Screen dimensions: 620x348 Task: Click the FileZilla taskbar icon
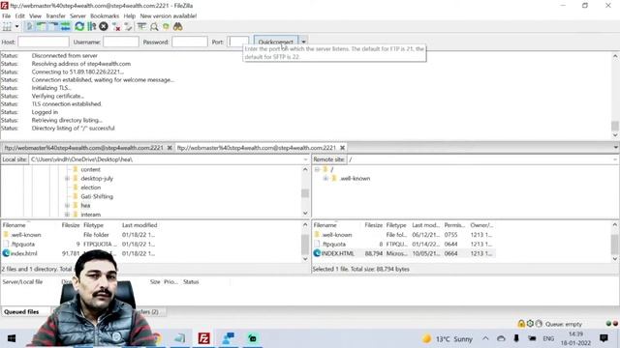(x=203, y=338)
